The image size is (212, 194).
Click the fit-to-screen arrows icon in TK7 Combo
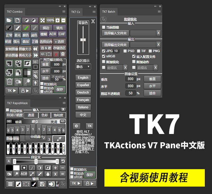42,21
